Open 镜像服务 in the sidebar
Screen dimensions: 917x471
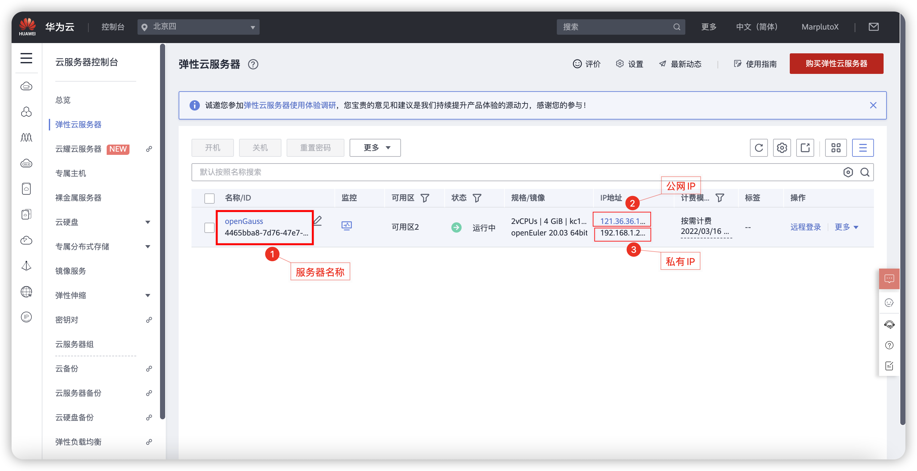pos(70,271)
